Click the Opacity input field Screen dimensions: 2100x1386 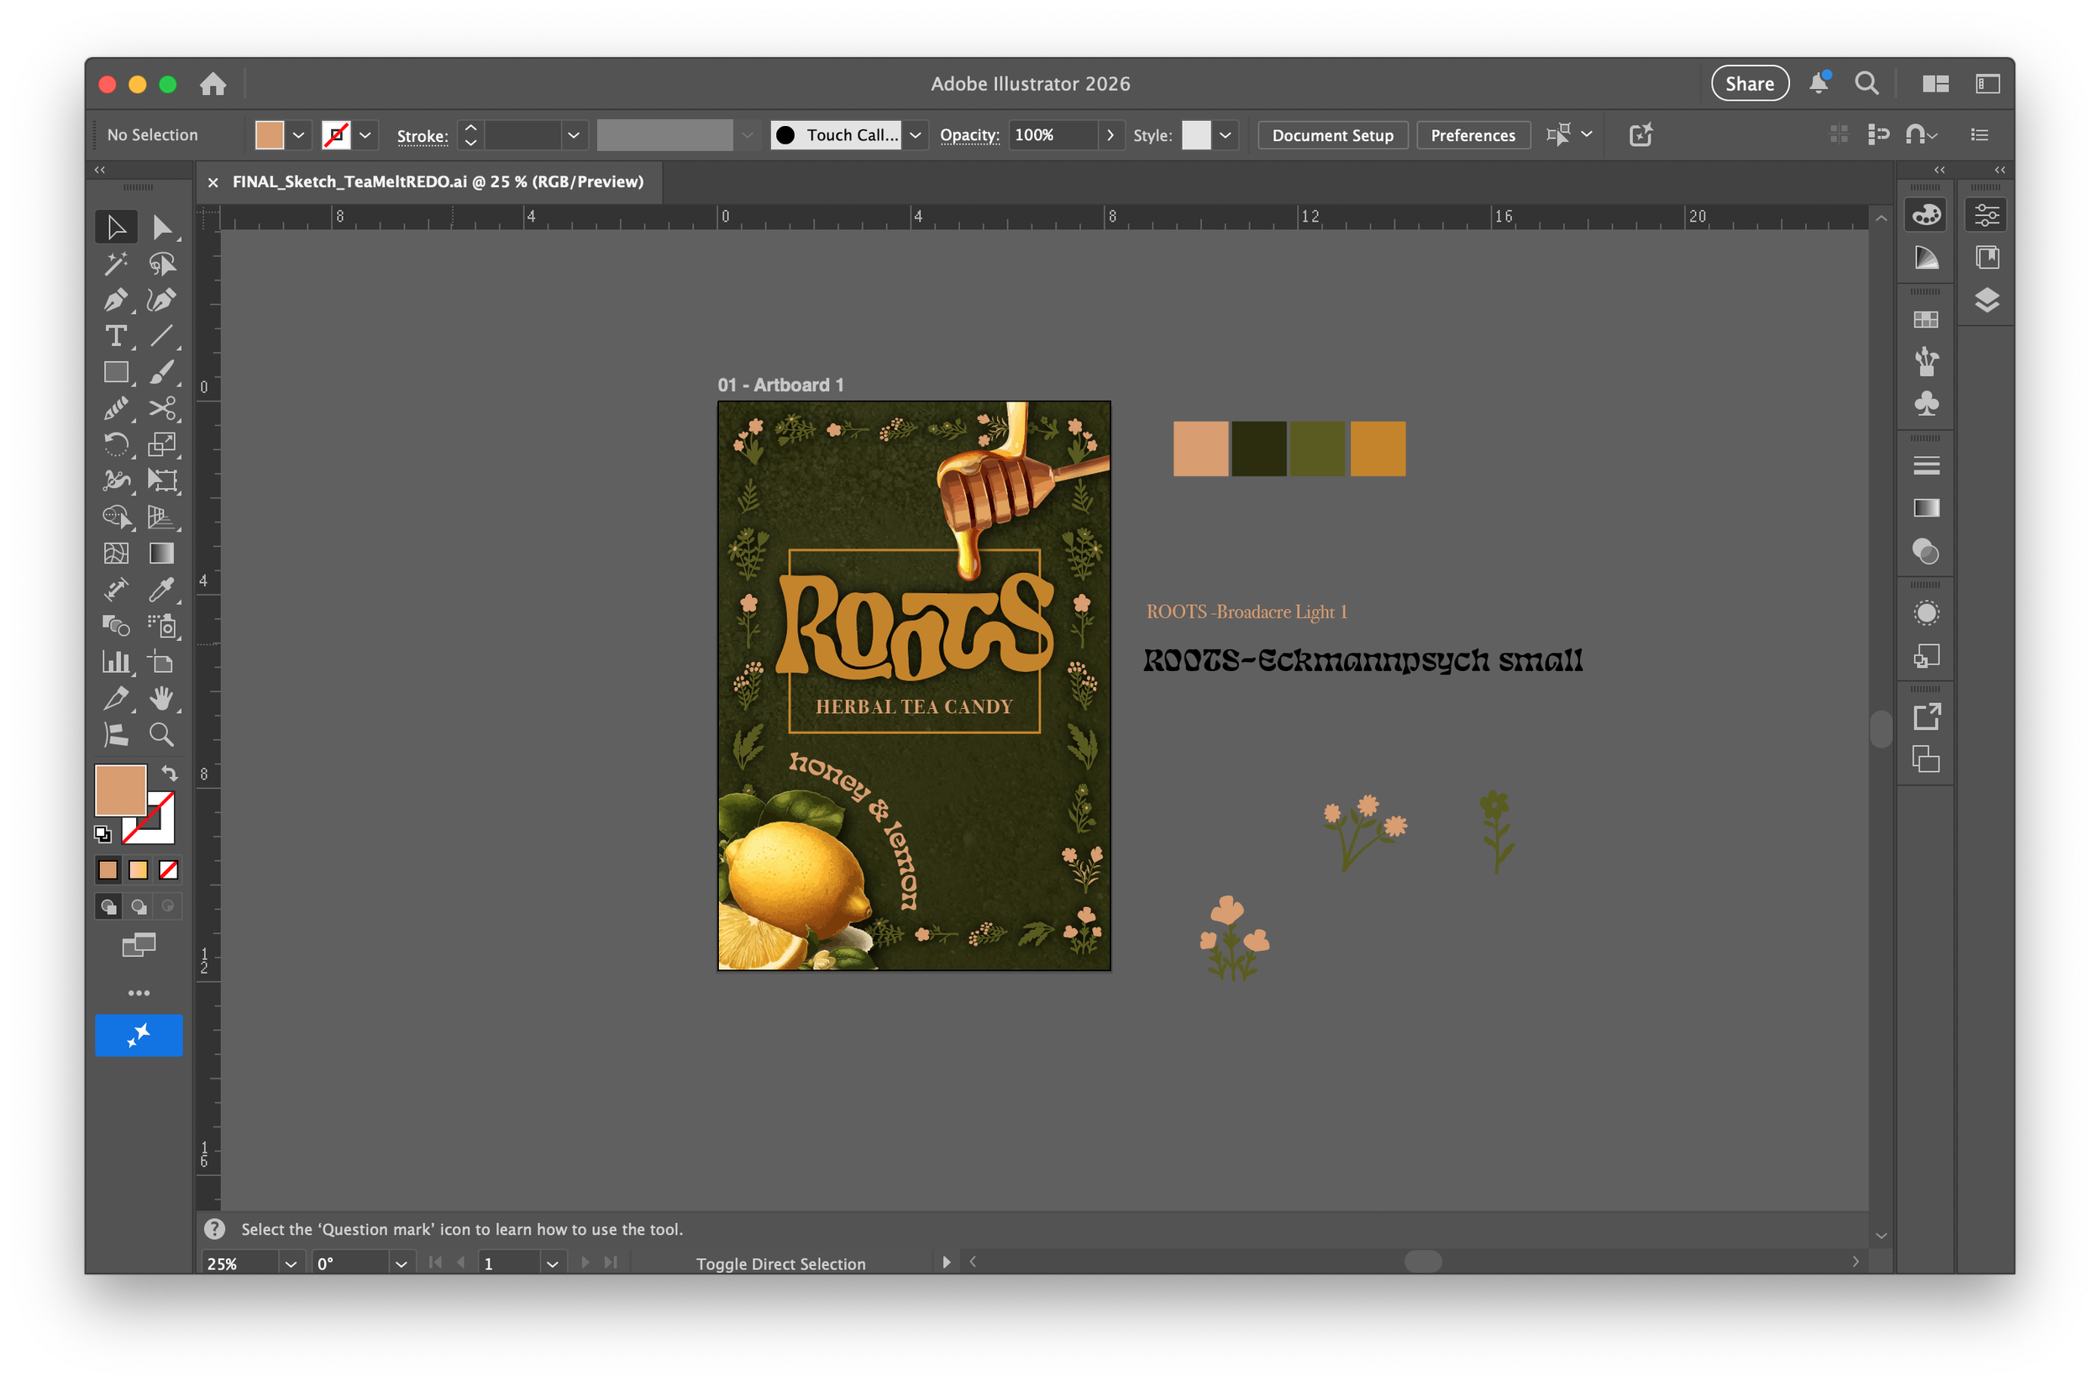pos(1052,135)
